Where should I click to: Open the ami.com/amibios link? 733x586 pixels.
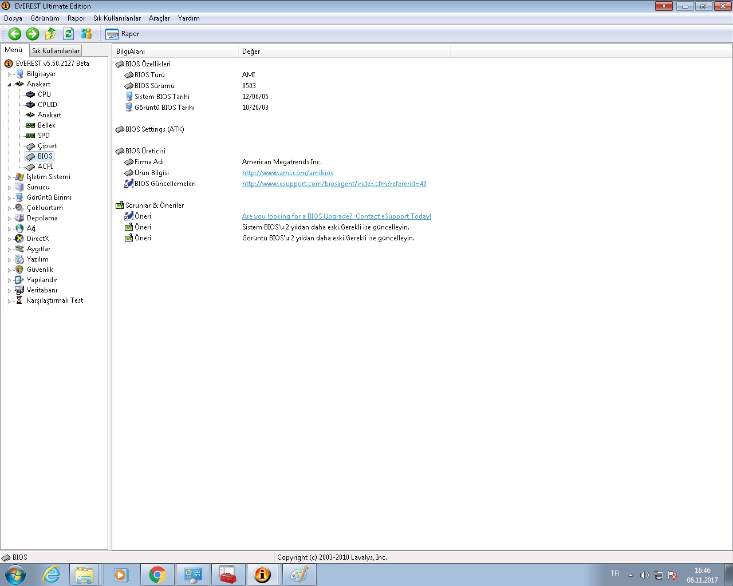[287, 173]
